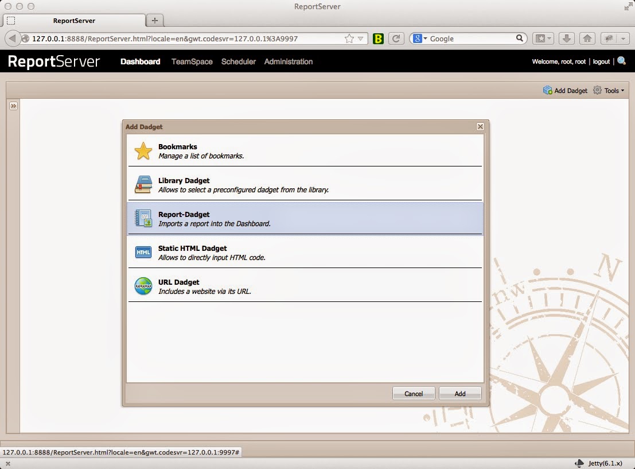Click the search magnifier in ReportServer header
This screenshot has width=635, height=469.
pos(622,61)
